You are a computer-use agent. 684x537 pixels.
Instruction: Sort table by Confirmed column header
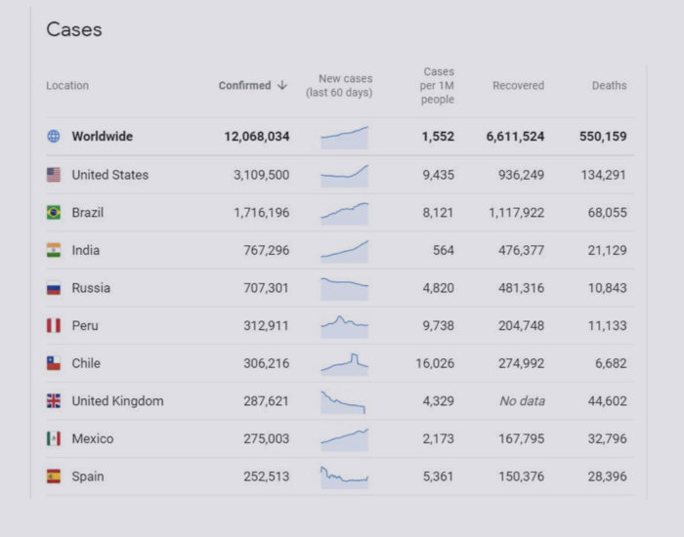point(244,85)
